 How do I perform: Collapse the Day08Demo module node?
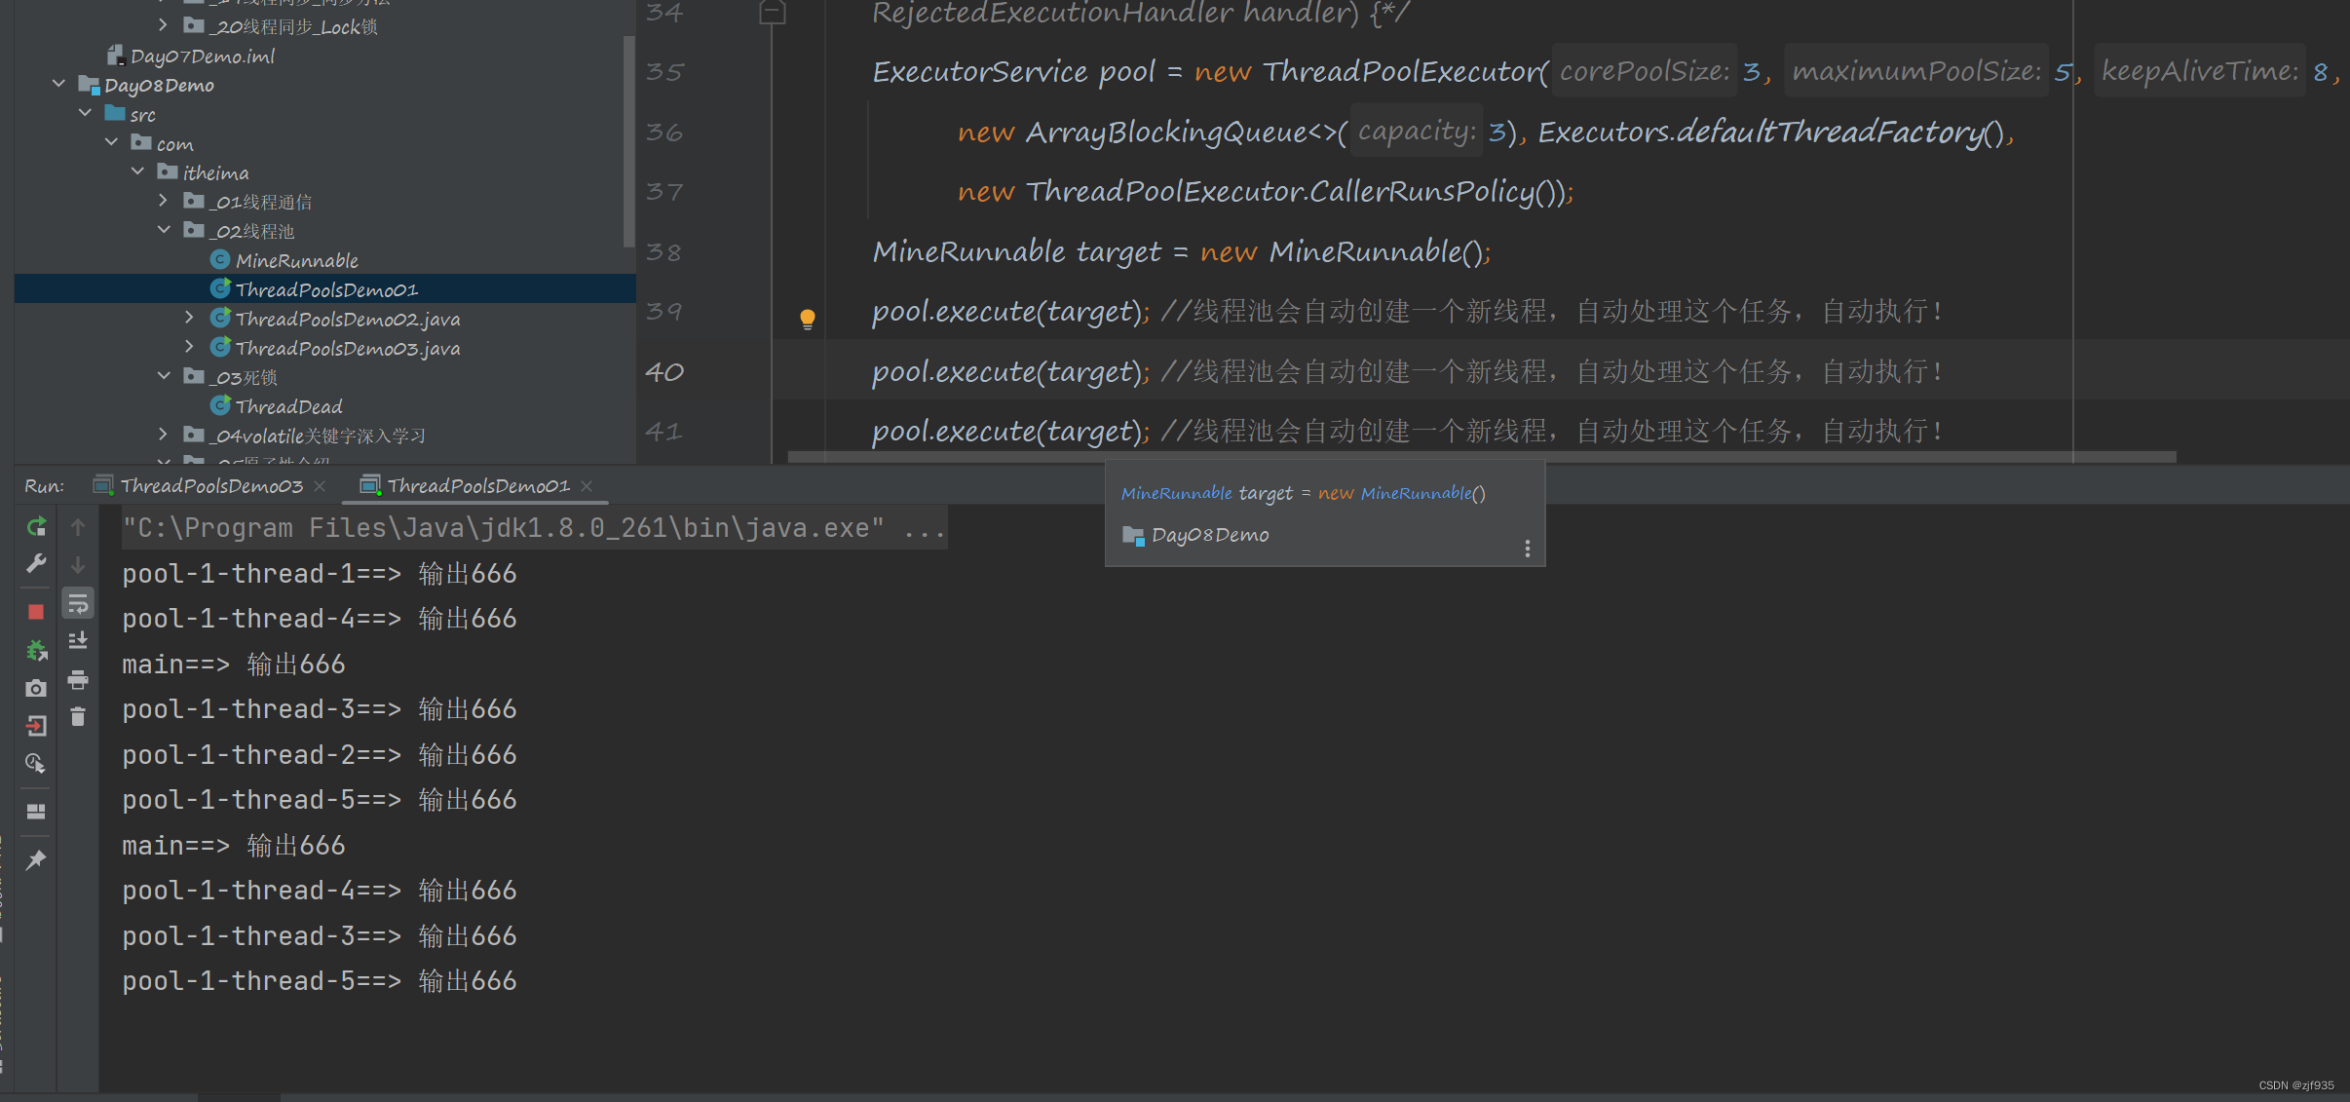58,84
